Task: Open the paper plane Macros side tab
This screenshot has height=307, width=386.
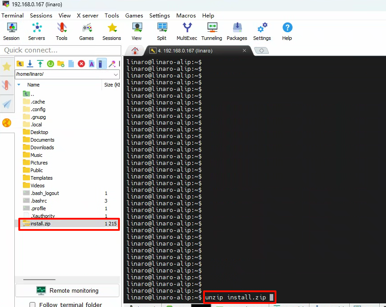Action: point(7,104)
